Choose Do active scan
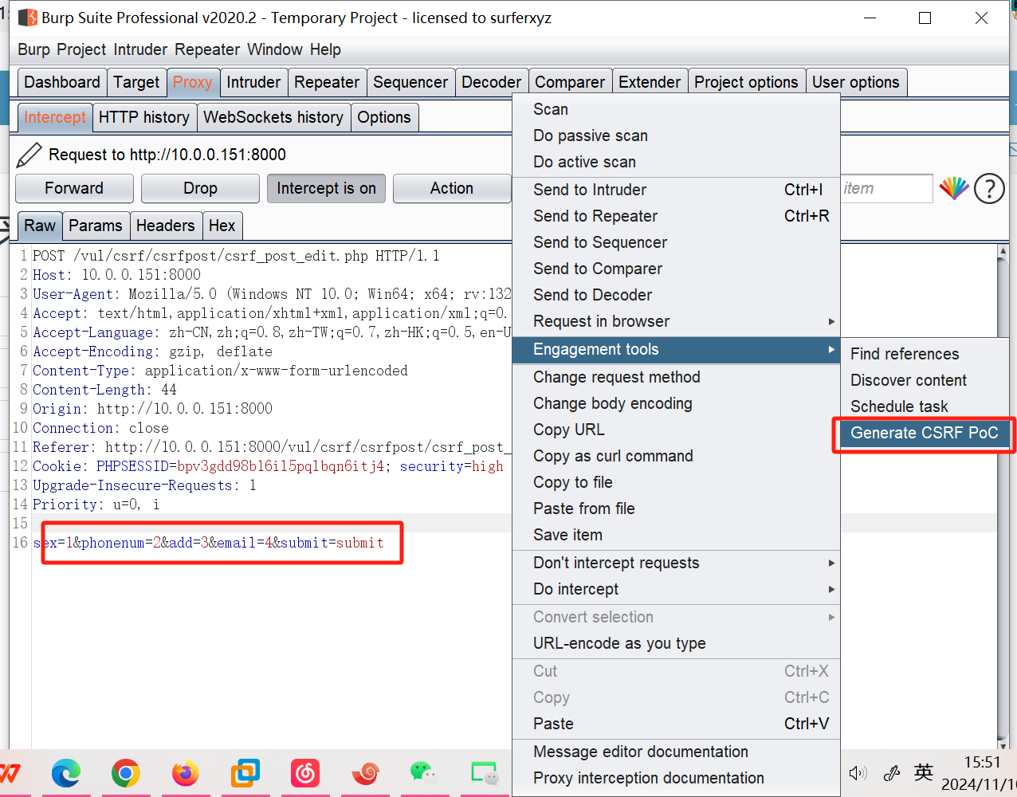The image size is (1017, 797). (x=676, y=162)
